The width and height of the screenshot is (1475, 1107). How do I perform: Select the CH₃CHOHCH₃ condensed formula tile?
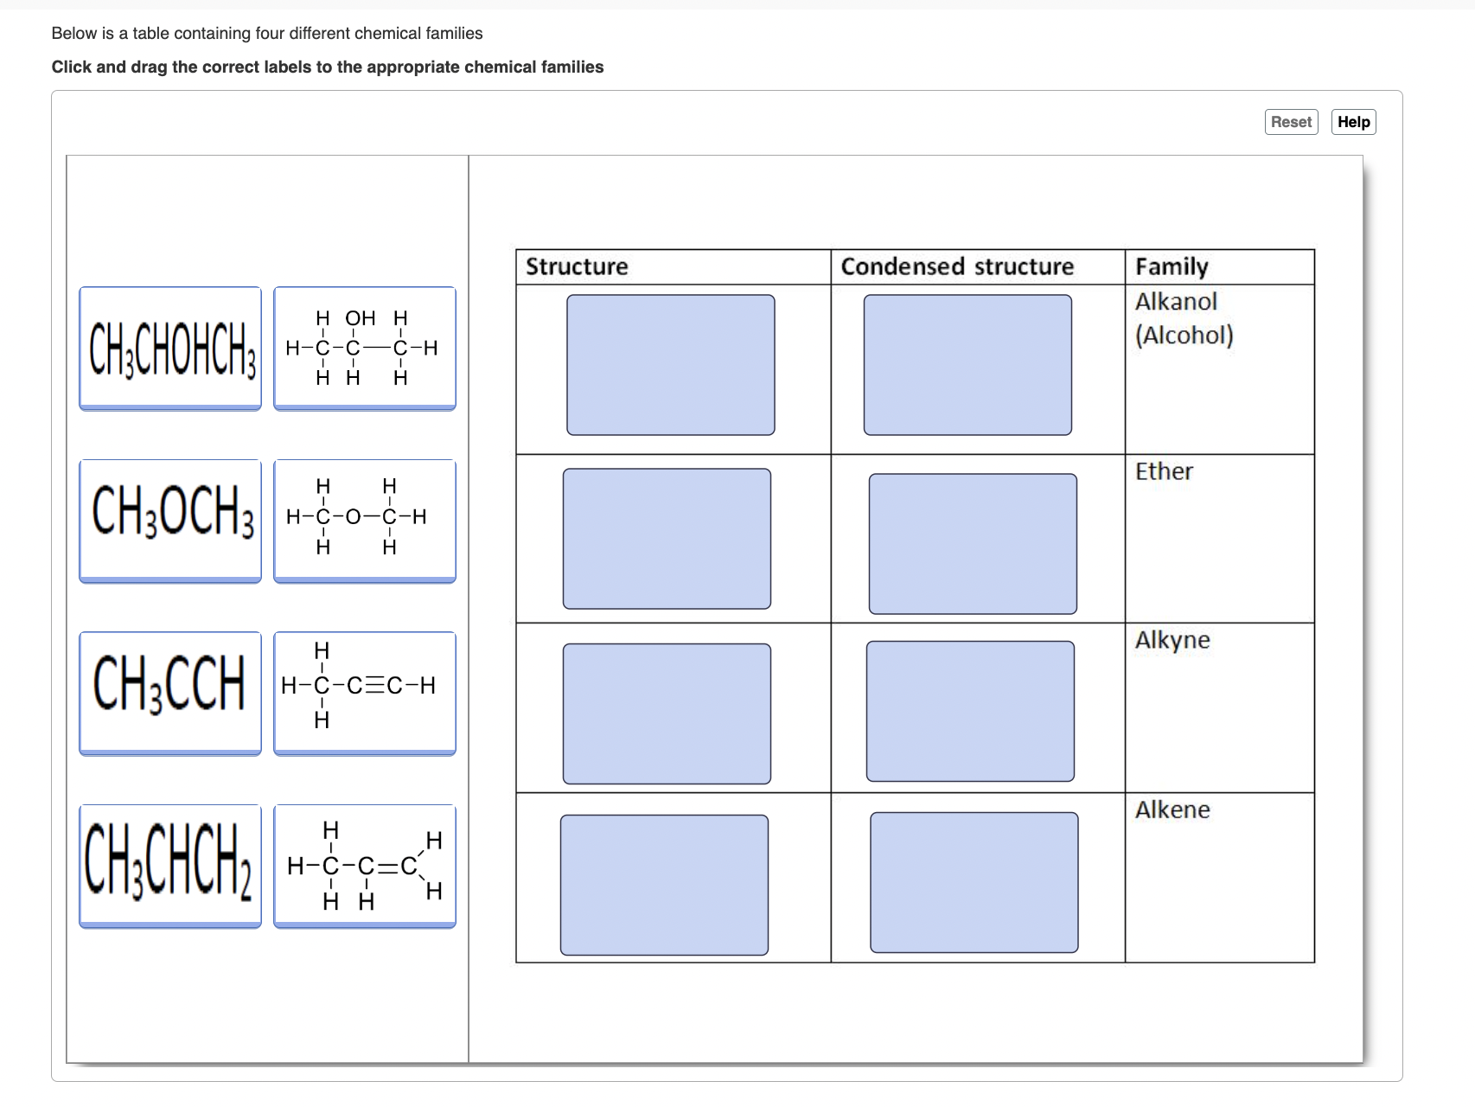169,347
